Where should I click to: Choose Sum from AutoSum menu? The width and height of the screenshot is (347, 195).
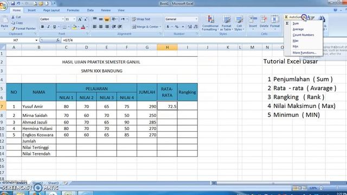(295, 23)
